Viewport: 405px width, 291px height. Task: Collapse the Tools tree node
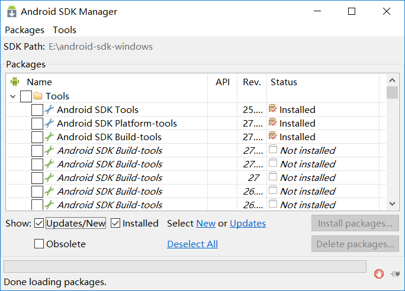(12, 96)
